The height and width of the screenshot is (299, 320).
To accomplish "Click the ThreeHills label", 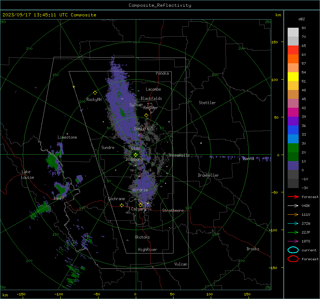I will (179, 155).
